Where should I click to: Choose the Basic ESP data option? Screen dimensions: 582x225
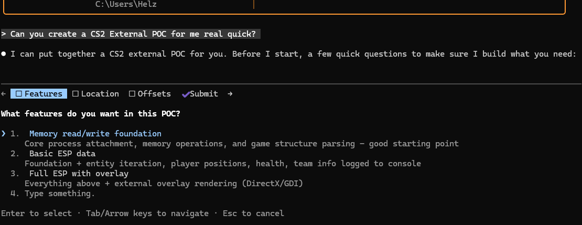pyautogui.click(x=62, y=154)
